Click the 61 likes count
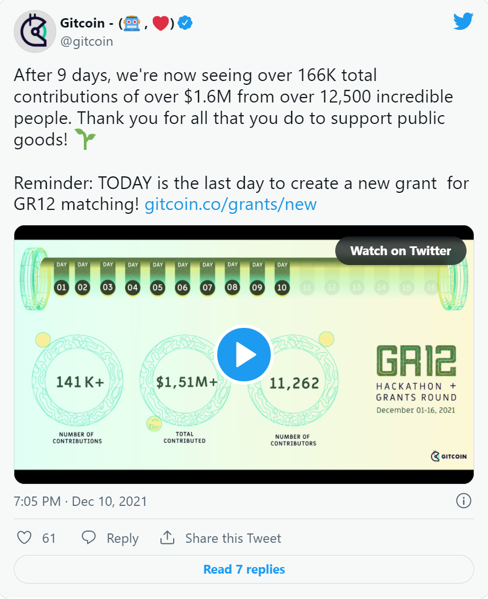 49,538
